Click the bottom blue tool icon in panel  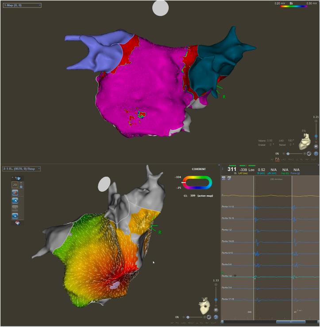click(x=15, y=215)
